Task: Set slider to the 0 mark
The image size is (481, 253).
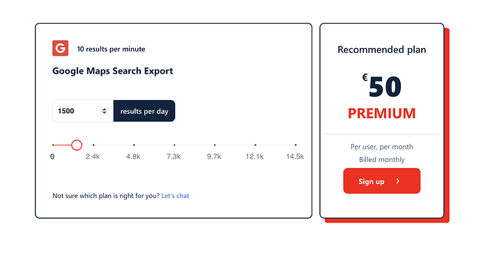Action: pos(53,145)
